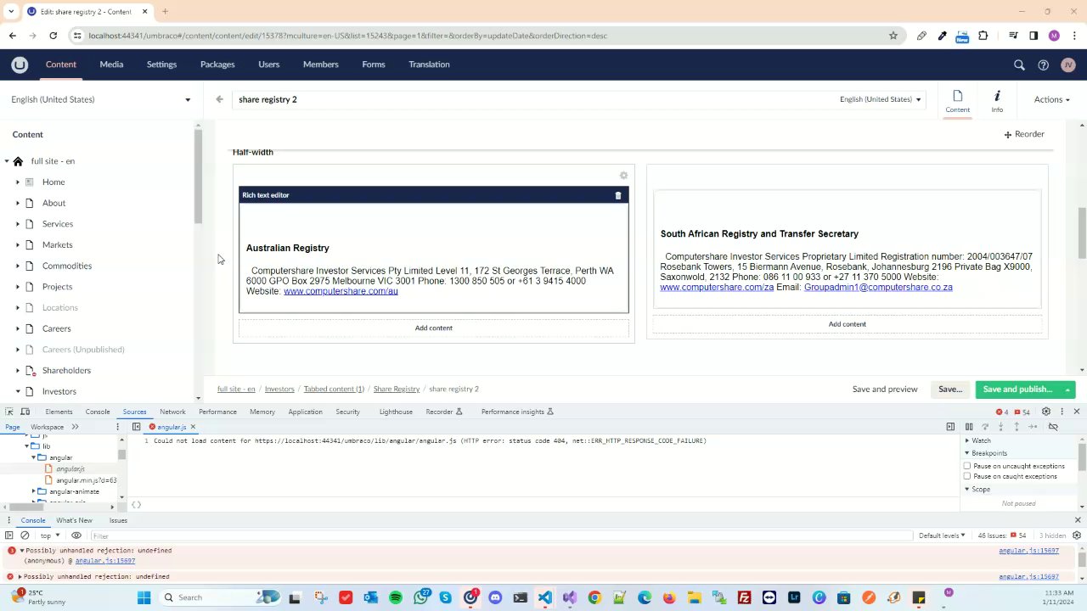Open DevTools settings gear
Screen dimensions: 1087x611
click(x=1046, y=412)
